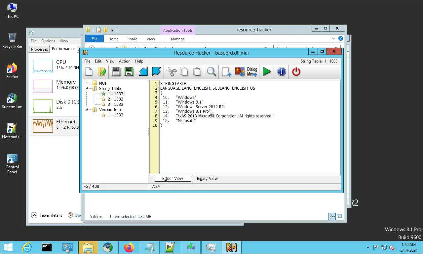Viewport: 423px width, 254px height.
Task: Click the Explorer Help question-mark icon
Action: [340, 39]
